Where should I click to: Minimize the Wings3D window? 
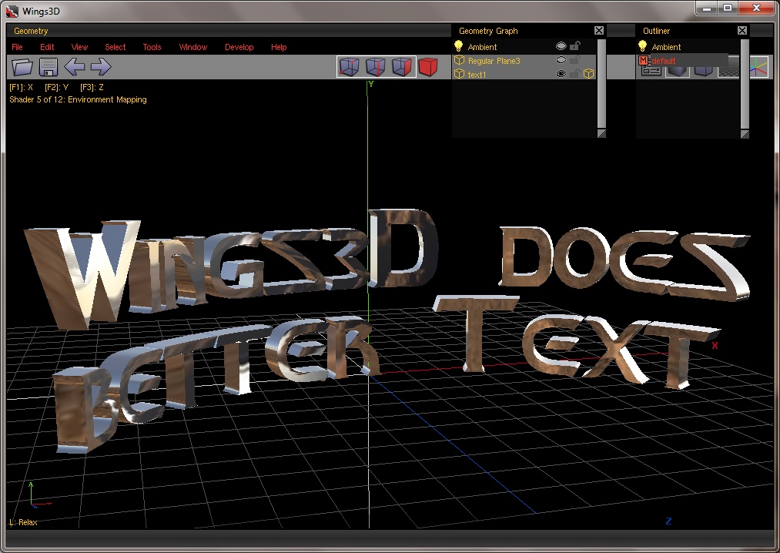706,8
